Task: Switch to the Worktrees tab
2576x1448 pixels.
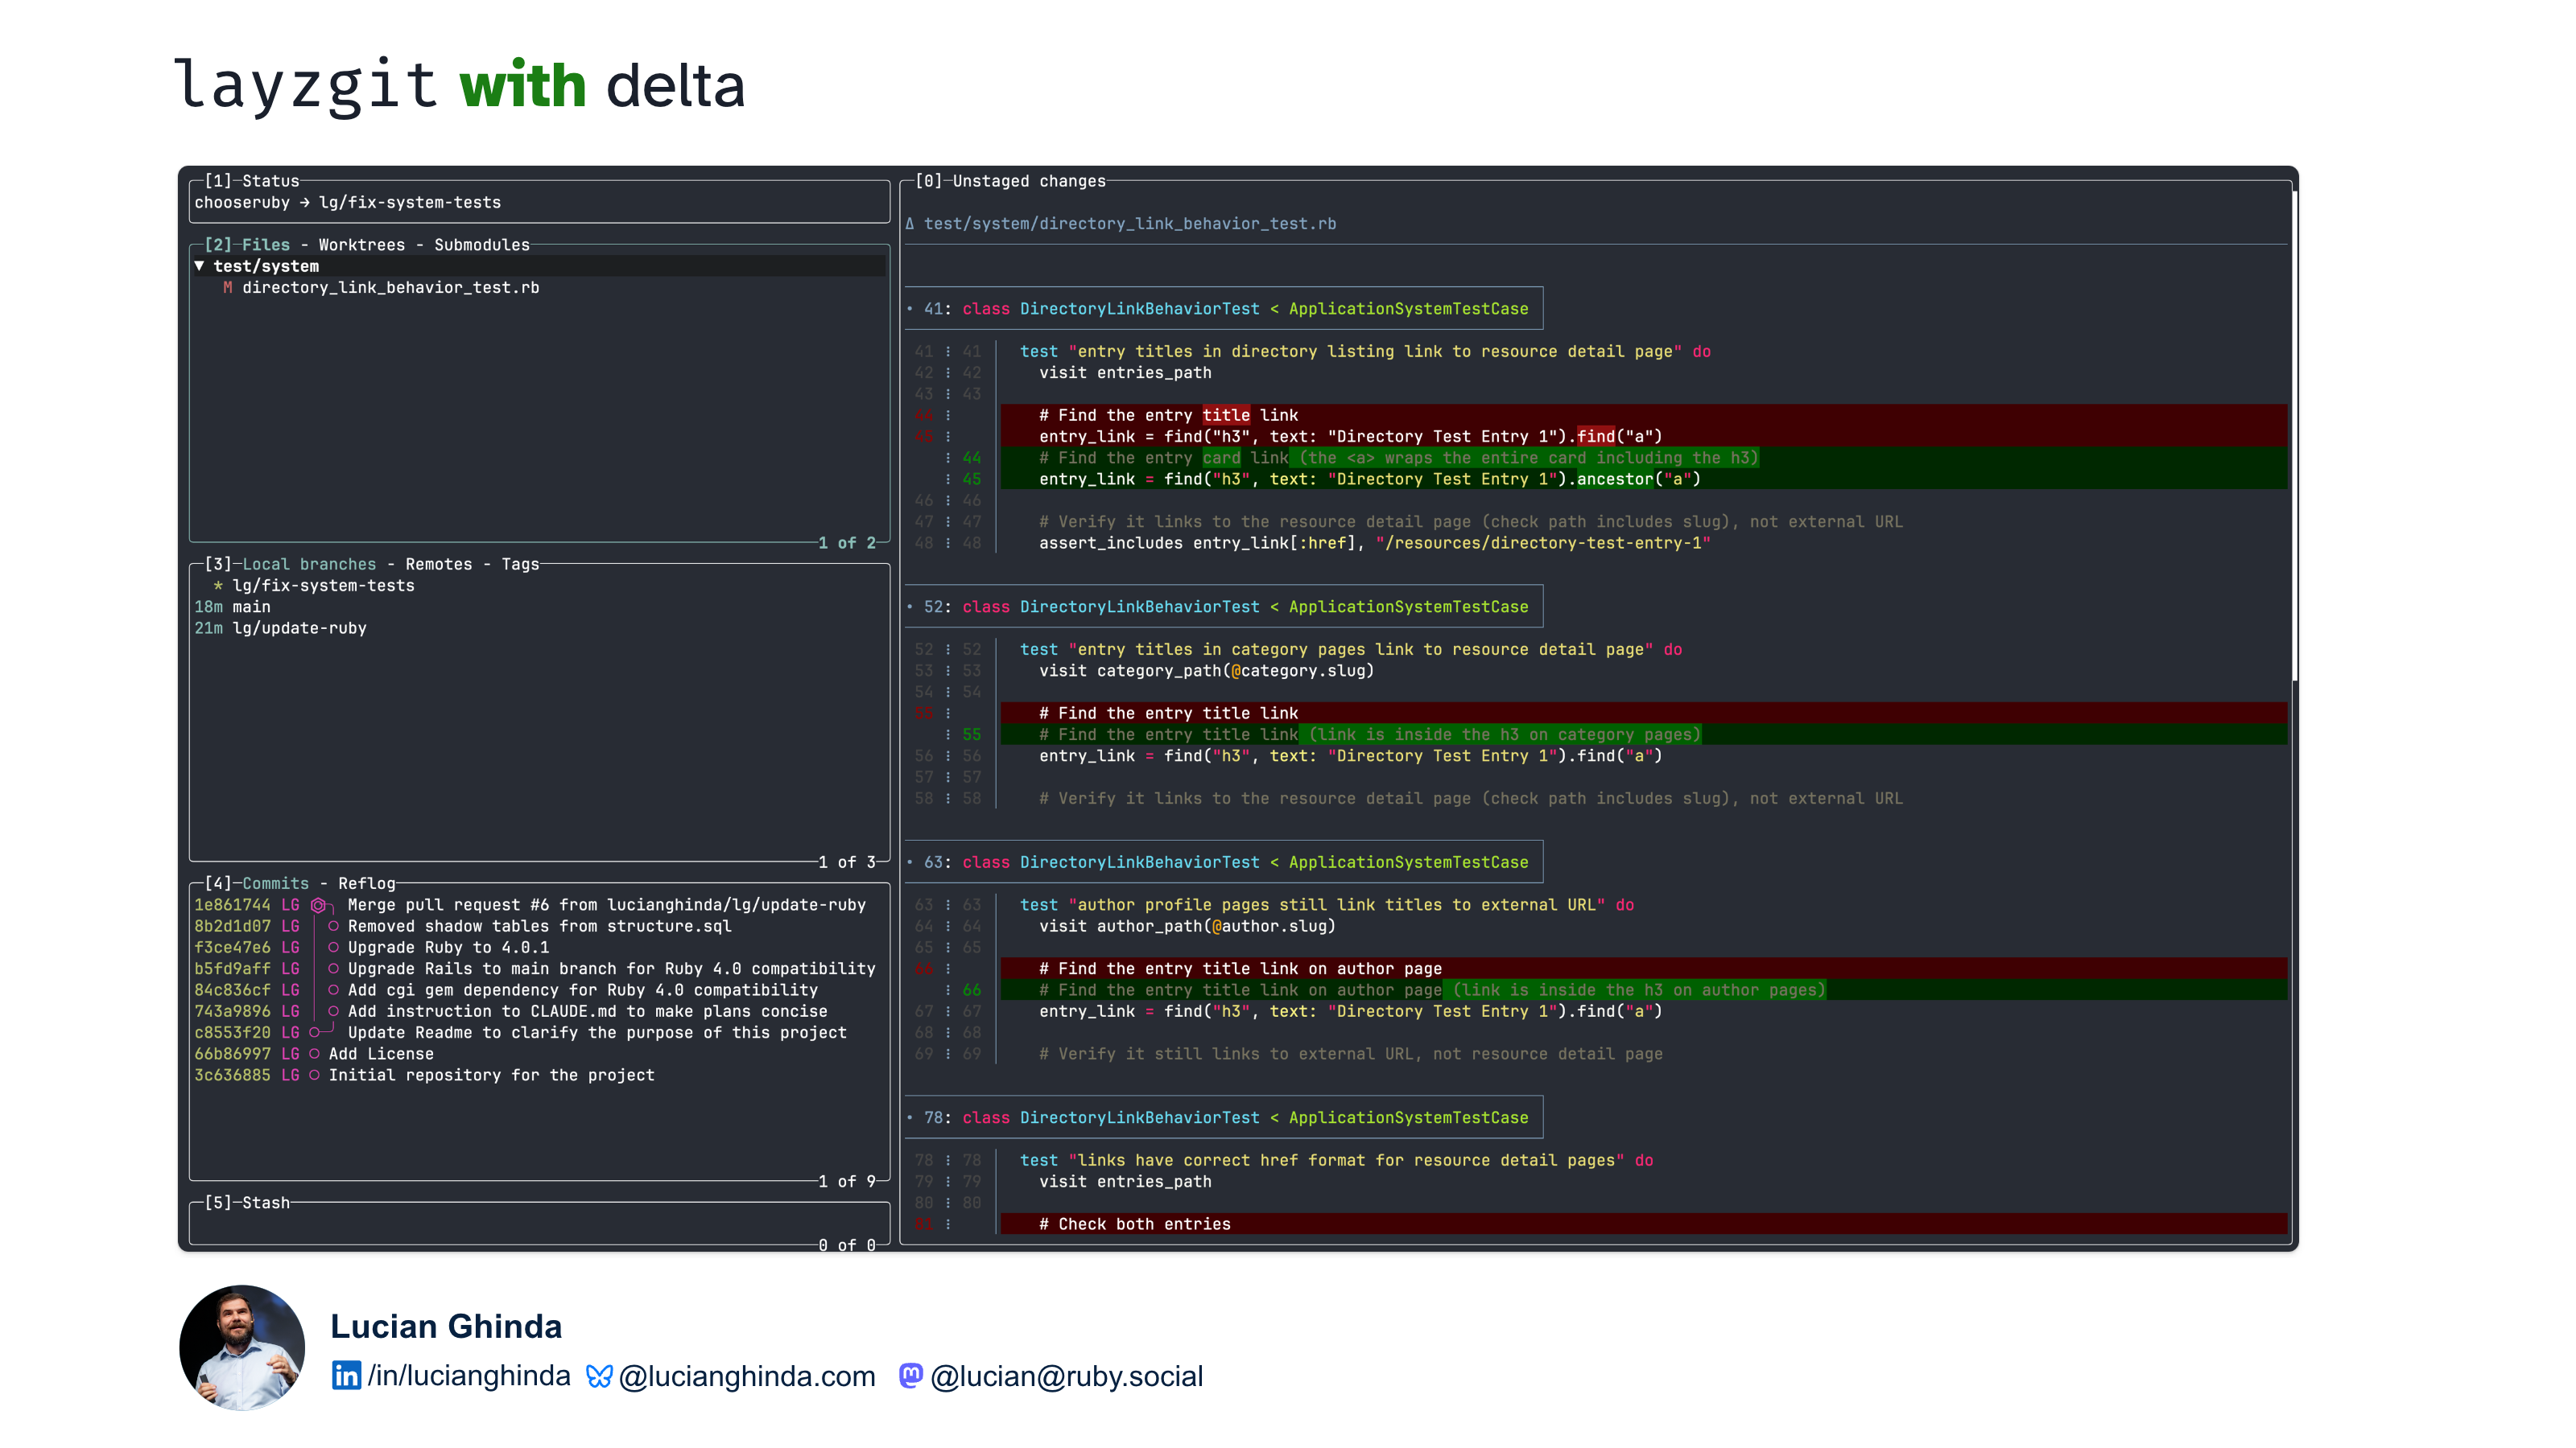Action: coord(361,245)
